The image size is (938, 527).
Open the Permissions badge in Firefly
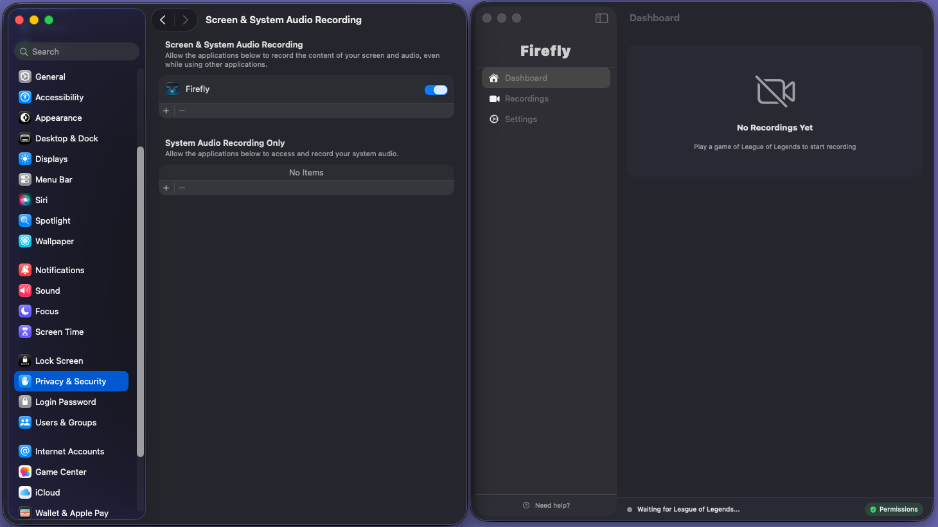tap(894, 509)
